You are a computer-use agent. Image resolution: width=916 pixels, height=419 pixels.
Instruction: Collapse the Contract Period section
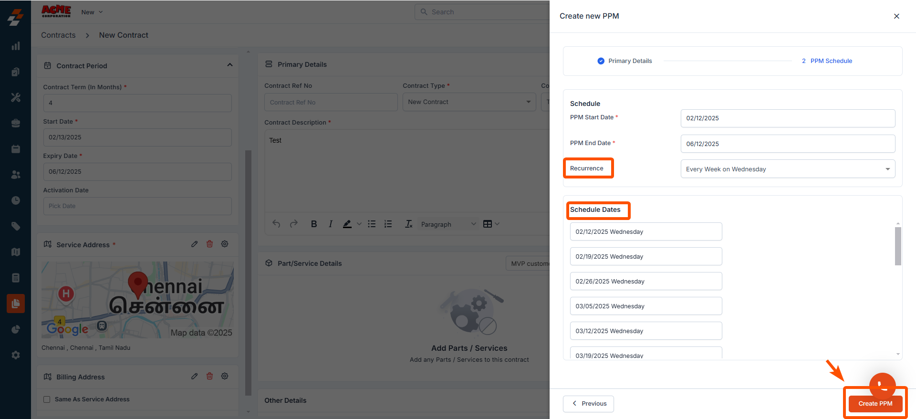pos(229,65)
